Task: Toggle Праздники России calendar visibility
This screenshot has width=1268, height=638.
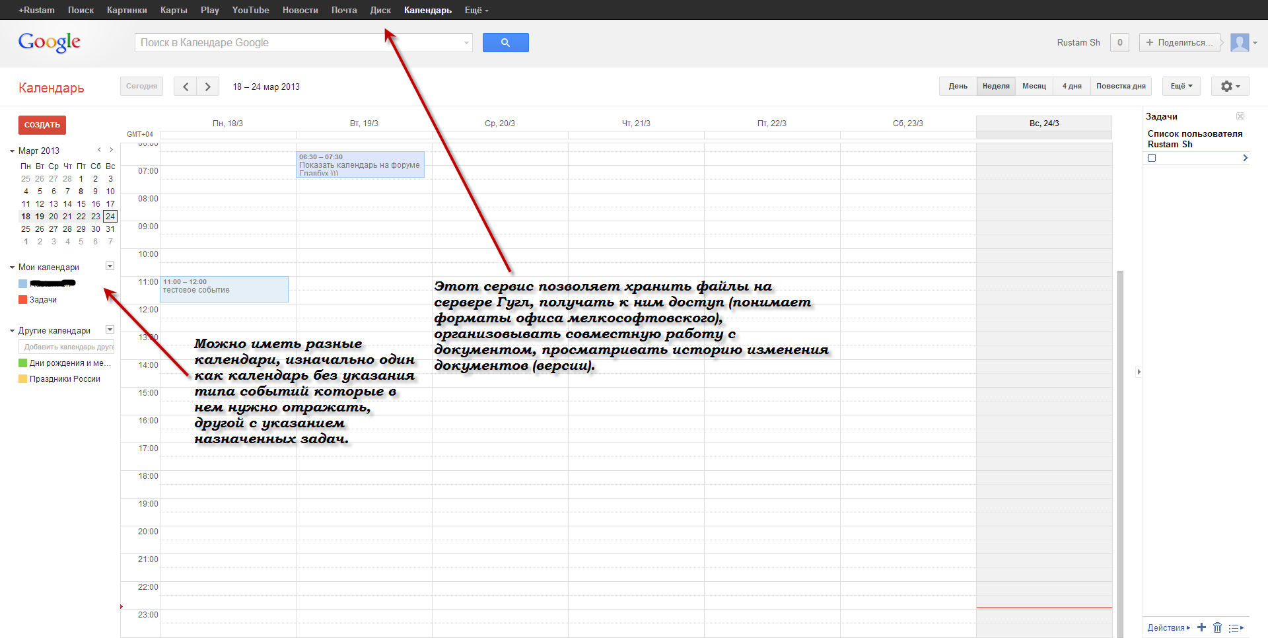Action: (x=23, y=379)
